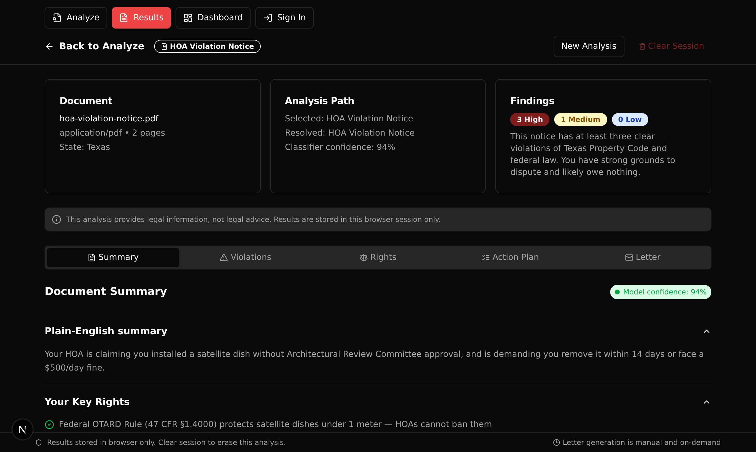Open the Rights tab
Viewport: 756px width, 452px height.
[378, 257]
